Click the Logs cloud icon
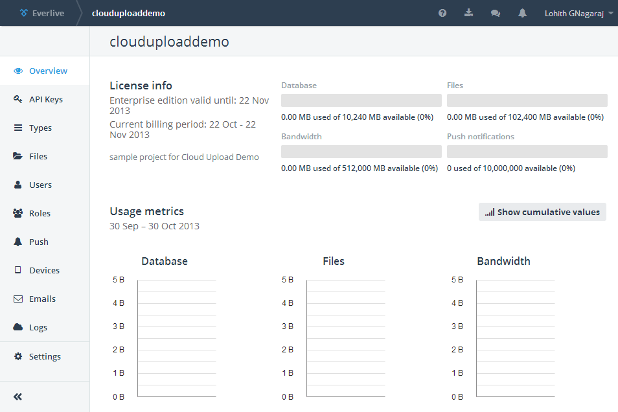Viewport: 618px width, 412px height. (x=18, y=327)
